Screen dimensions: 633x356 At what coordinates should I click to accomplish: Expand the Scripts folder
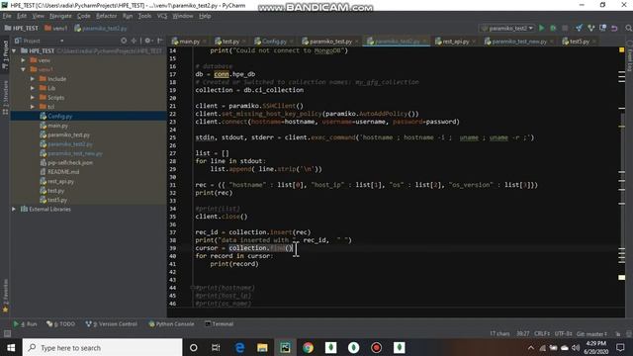click(x=33, y=97)
